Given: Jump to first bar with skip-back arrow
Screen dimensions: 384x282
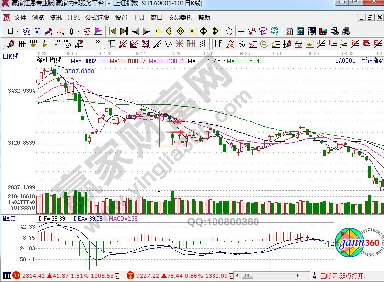Looking at the screenshot, I should pyautogui.click(x=112, y=31).
